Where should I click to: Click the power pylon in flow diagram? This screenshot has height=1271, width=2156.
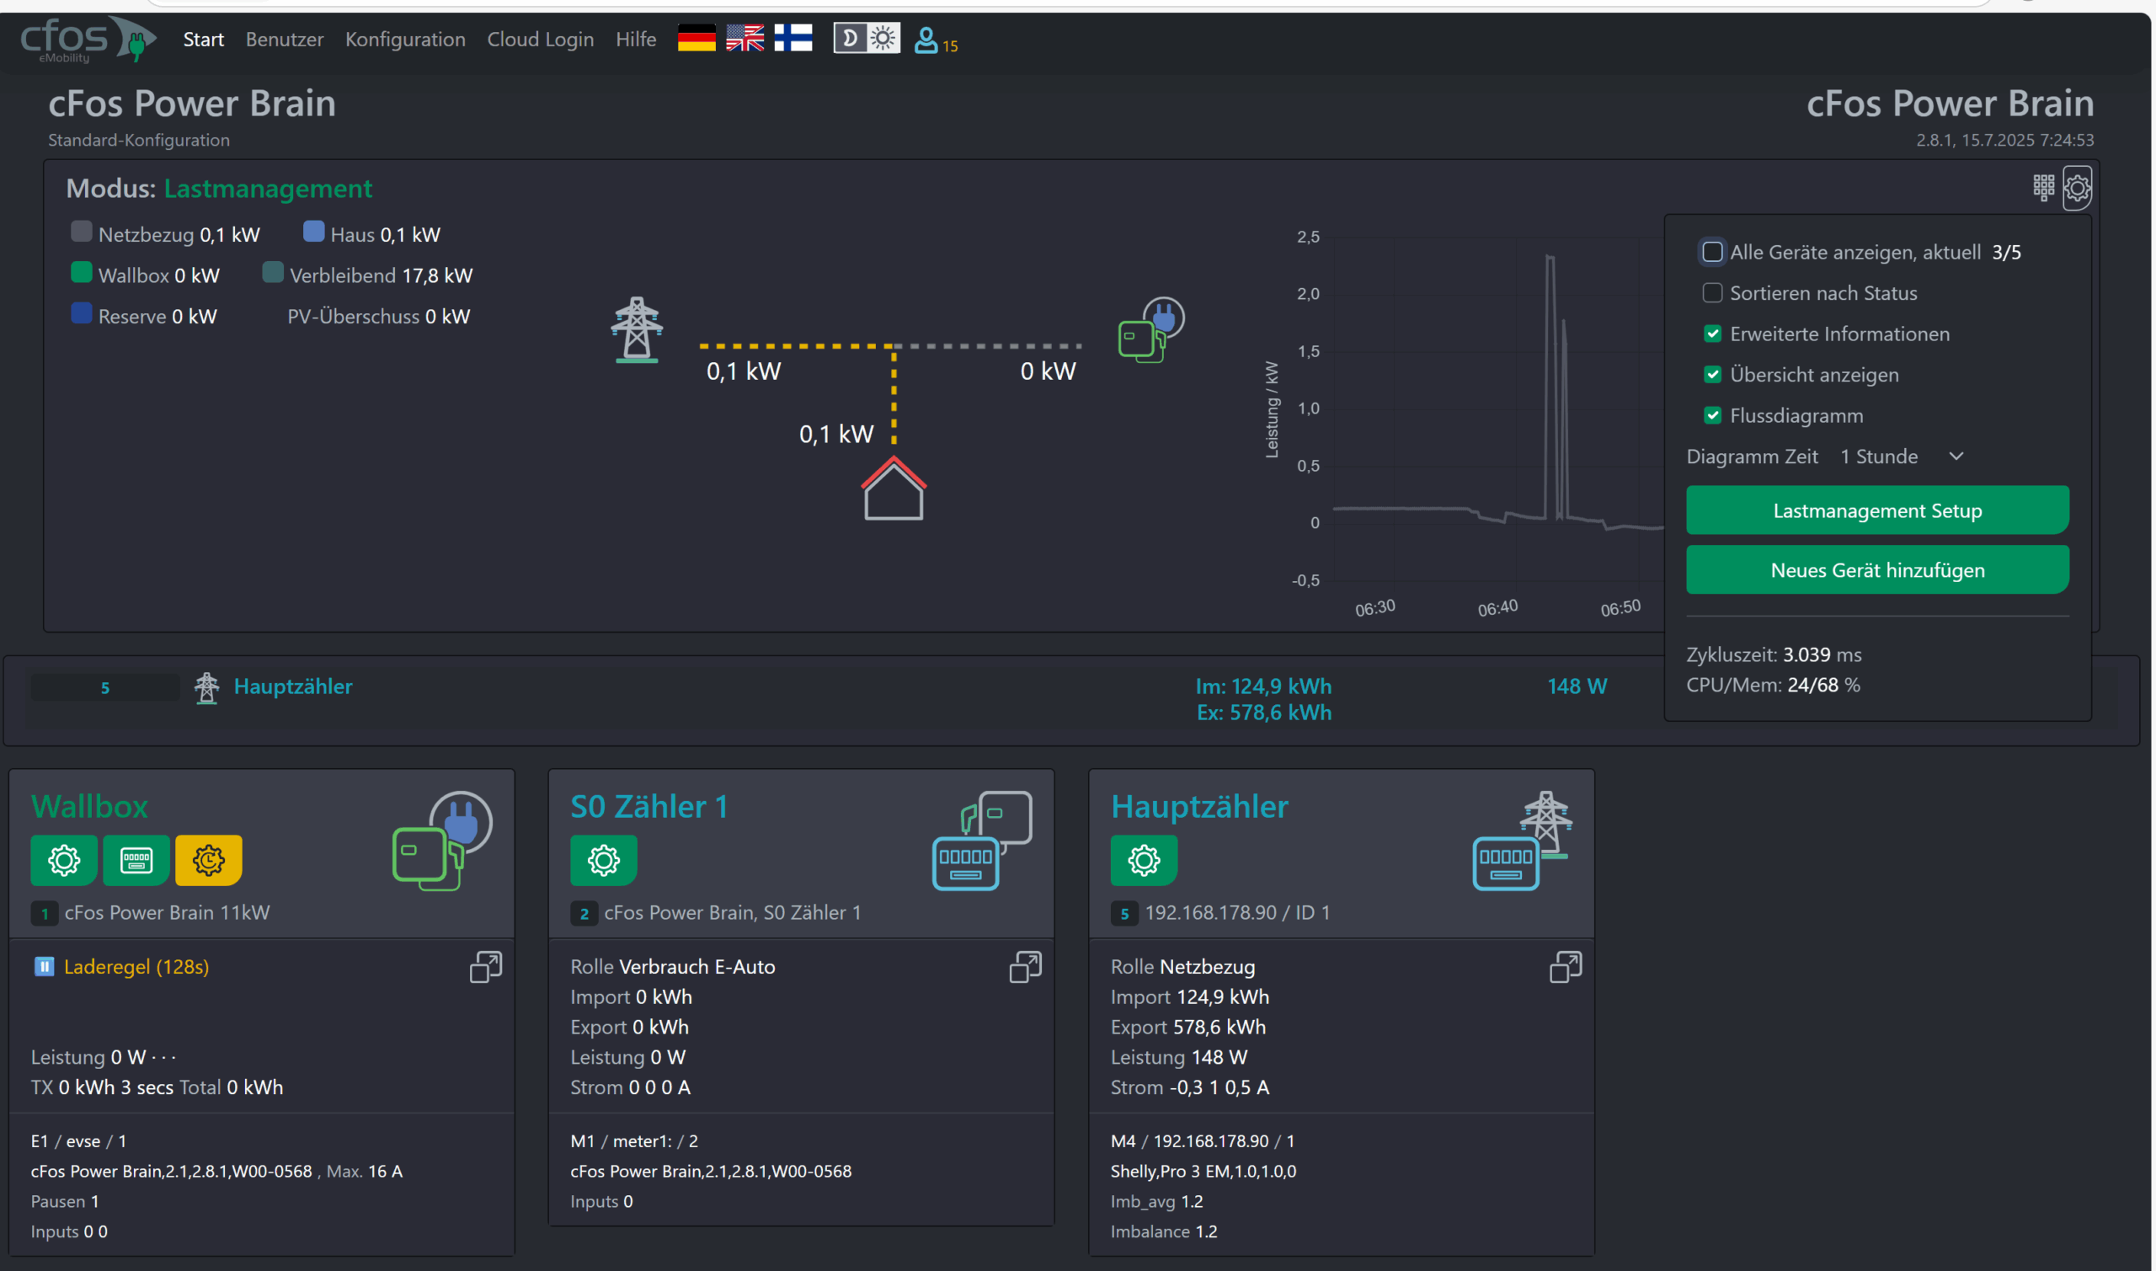pyautogui.click(x=637, y=329)
